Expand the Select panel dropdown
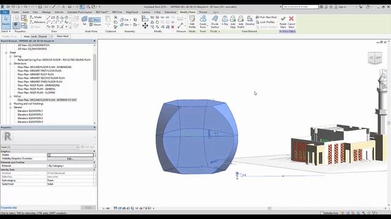391x219 pixels. [x=6, y=31]
